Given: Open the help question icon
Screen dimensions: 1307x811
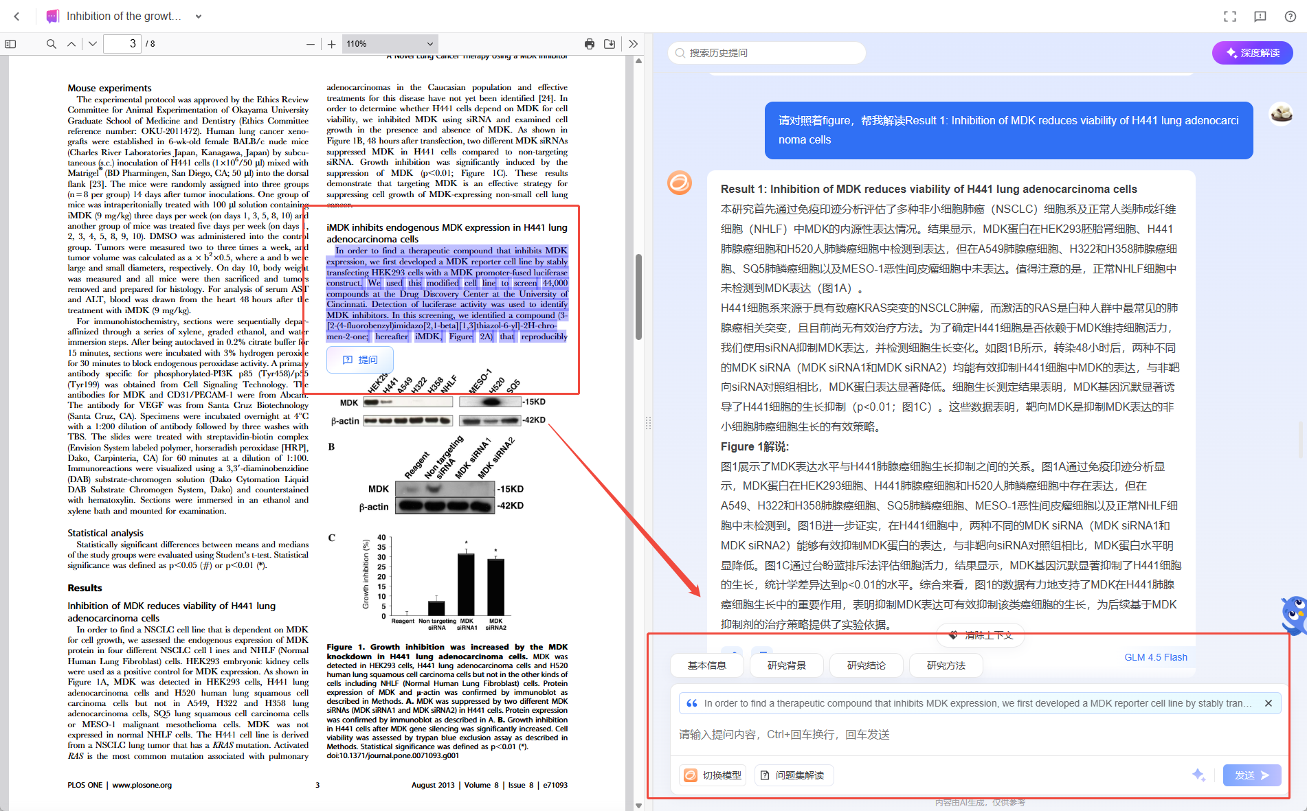Looking at the screenshot, I should pyautogui.click(x=1291, y=16).
